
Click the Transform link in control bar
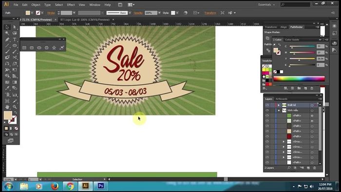210,13
